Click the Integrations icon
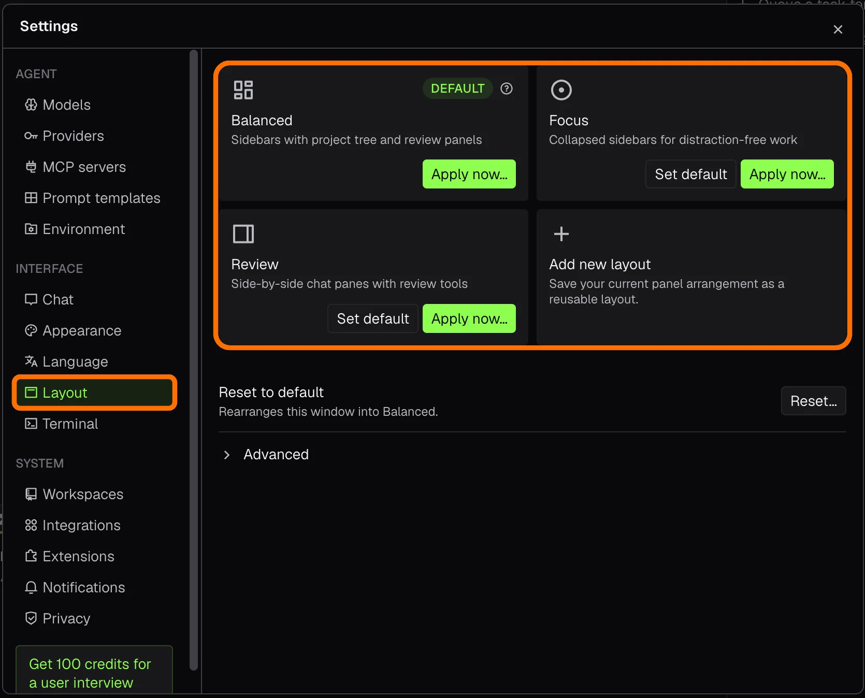 click(31, 525)
